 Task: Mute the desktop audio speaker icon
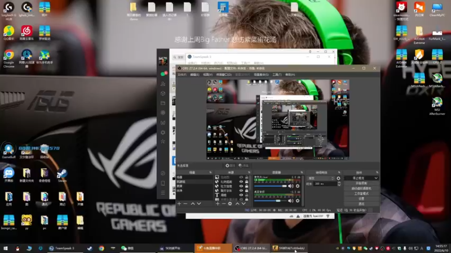tap(291, 201)
